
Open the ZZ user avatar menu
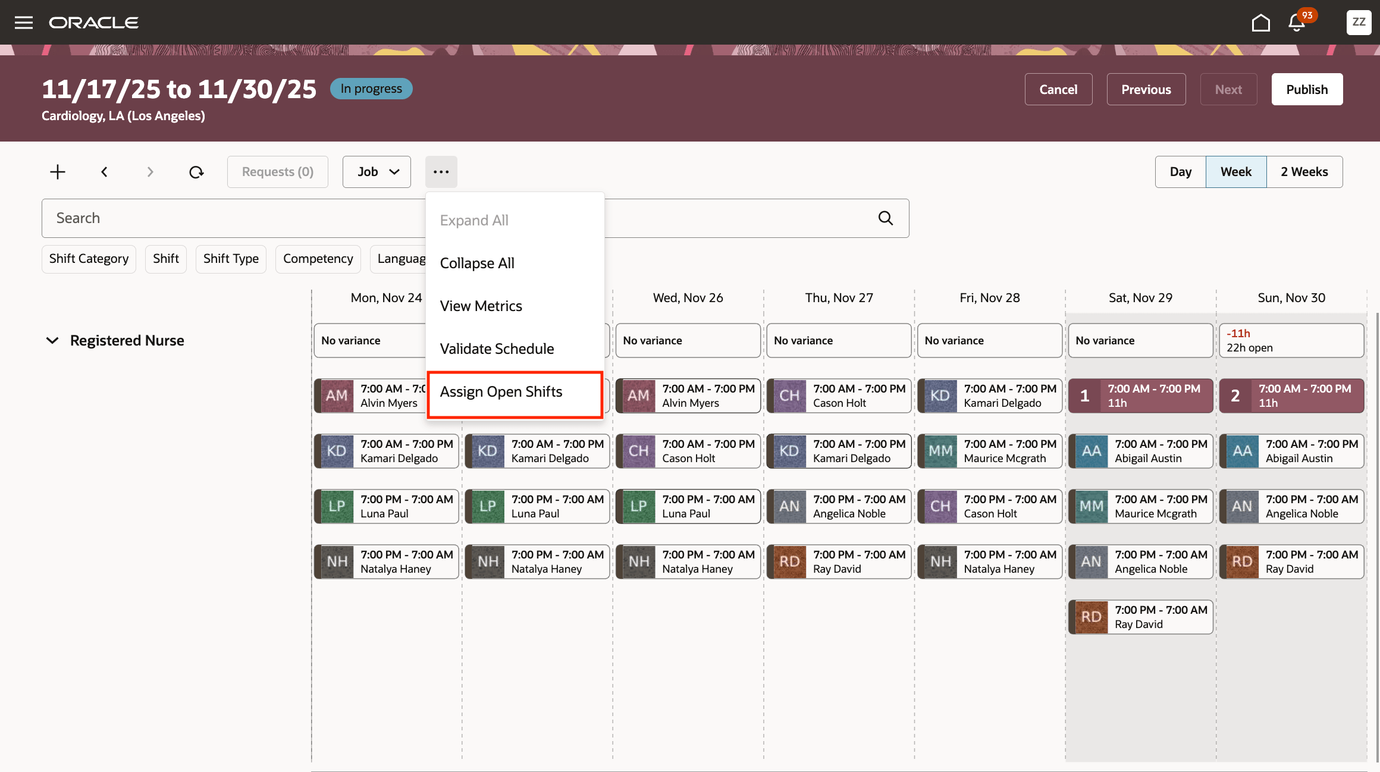(x=1359, y=22)
